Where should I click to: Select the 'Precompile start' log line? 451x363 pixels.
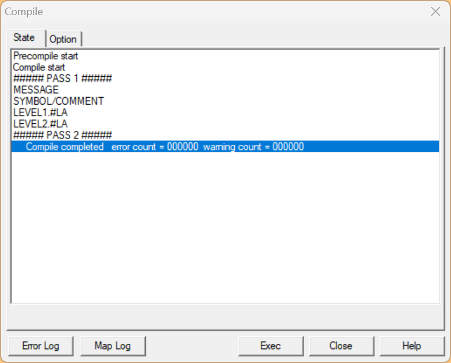click(226, 56)
